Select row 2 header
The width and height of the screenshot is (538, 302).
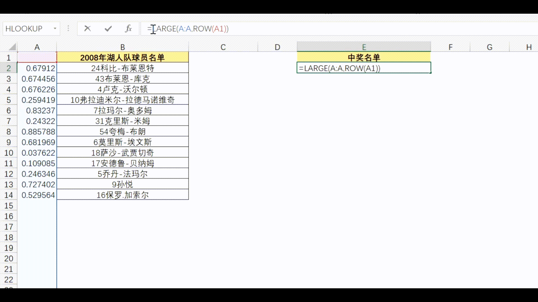[x=8, y=68]
